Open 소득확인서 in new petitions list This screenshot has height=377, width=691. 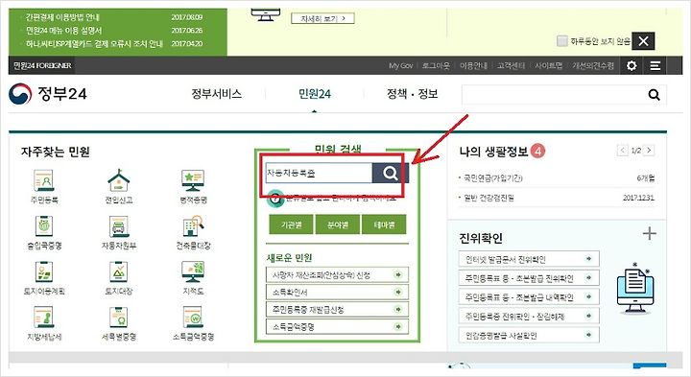[337, 292]
